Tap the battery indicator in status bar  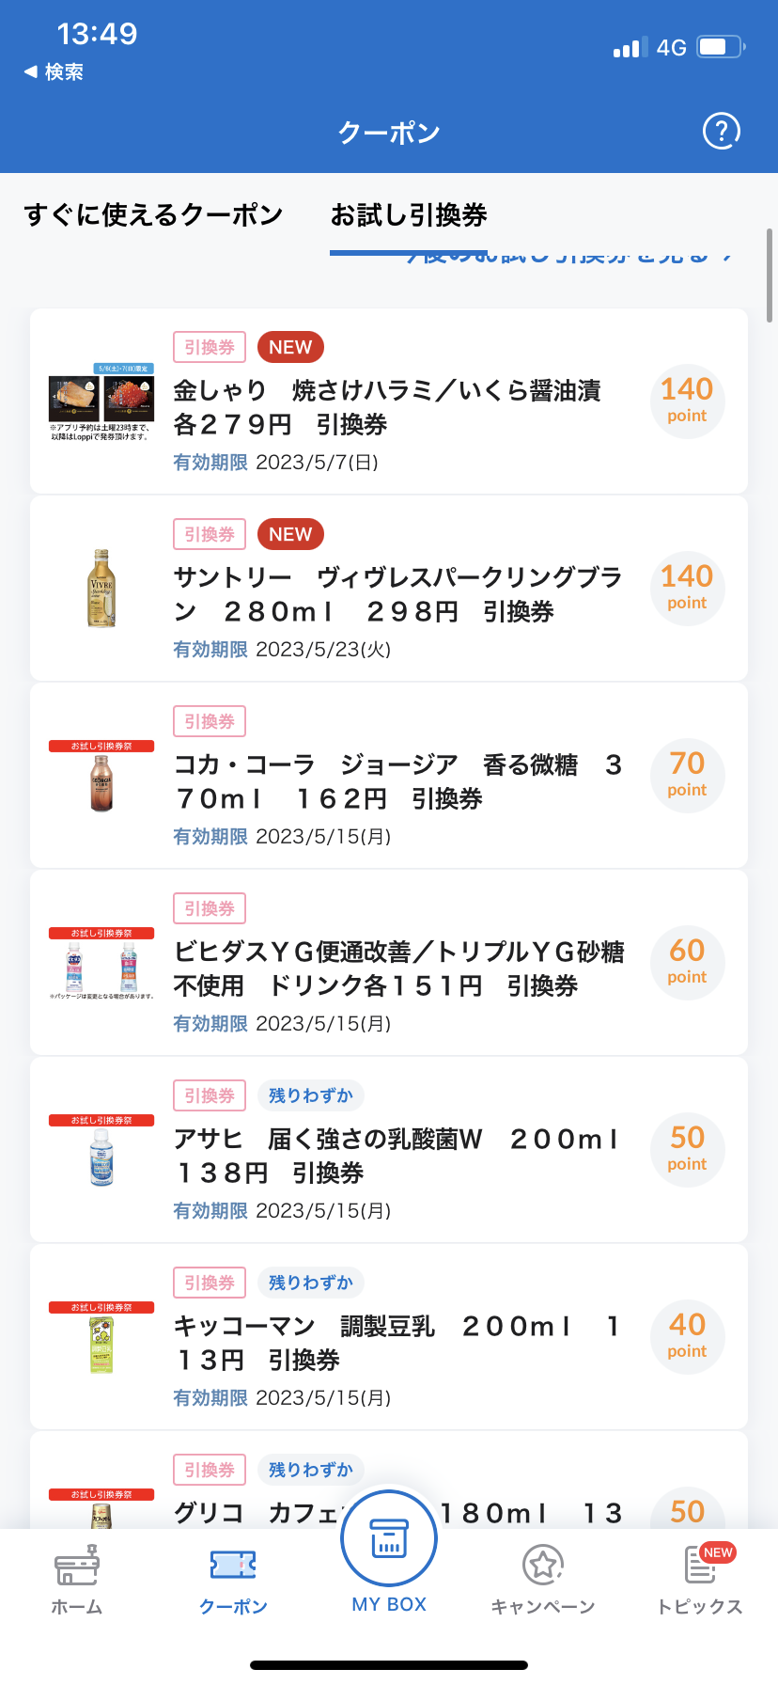(x=721, y=47)
